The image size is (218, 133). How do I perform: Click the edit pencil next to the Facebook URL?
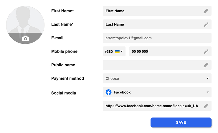point(206,106)
